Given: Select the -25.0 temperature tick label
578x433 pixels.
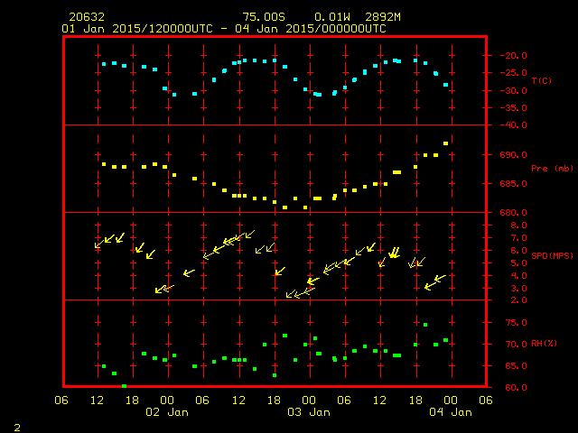Looking at the screenshot, I should coord(514,73).
